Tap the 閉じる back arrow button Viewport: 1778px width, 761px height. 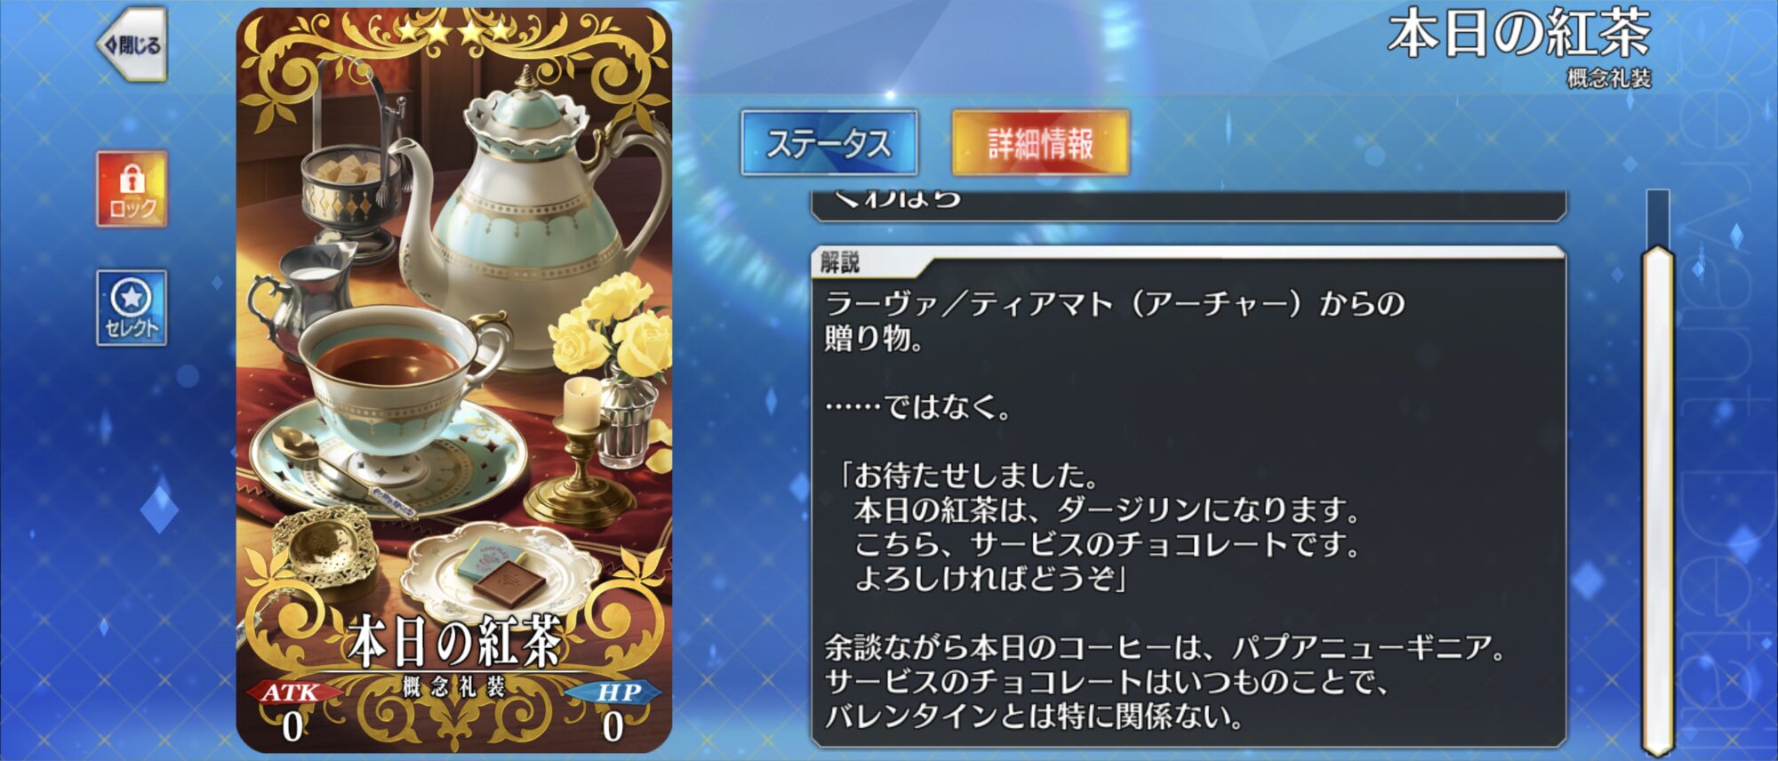click(132, 44)
